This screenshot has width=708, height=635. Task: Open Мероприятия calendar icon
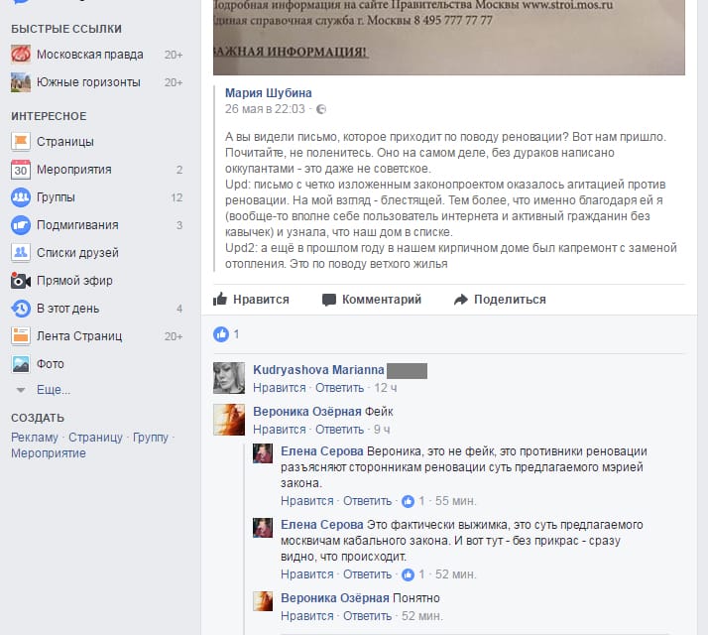21,170
